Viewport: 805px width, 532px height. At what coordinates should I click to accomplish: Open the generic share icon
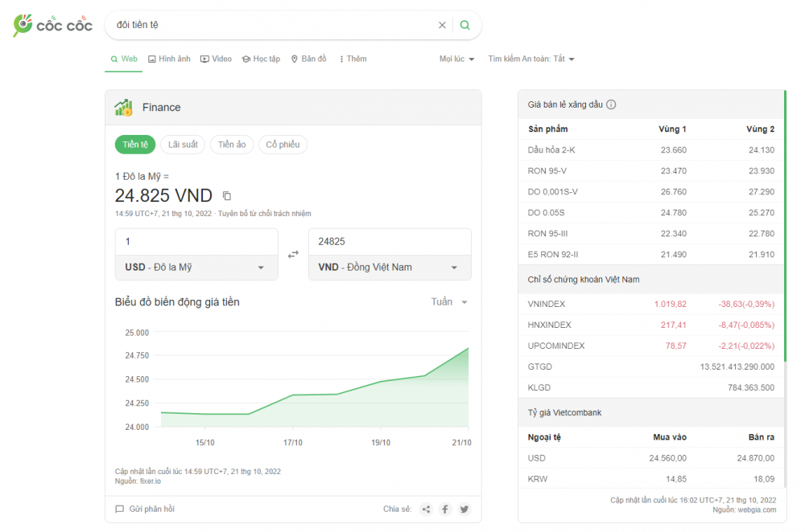(426, 509)
